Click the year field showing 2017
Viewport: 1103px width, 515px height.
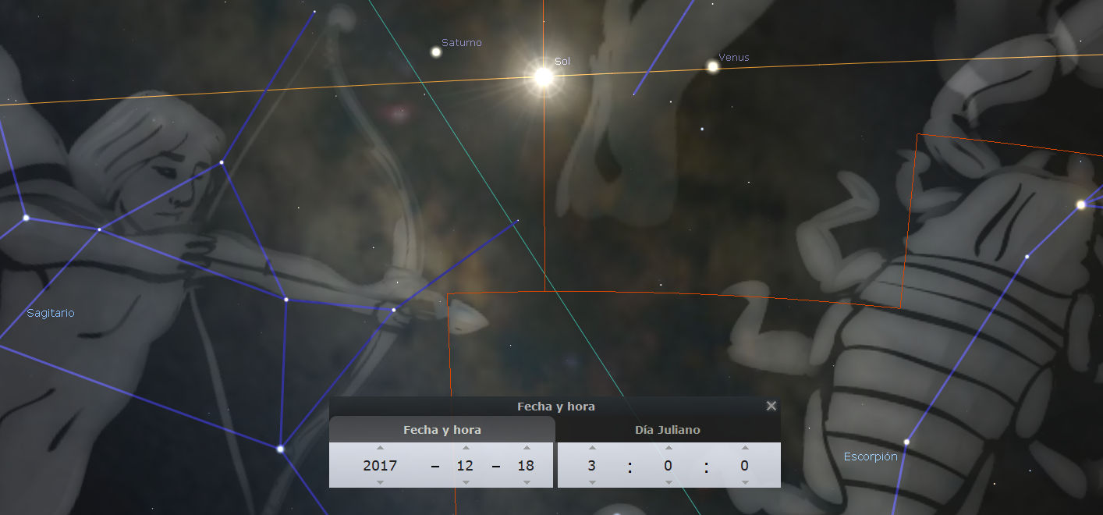380,466
